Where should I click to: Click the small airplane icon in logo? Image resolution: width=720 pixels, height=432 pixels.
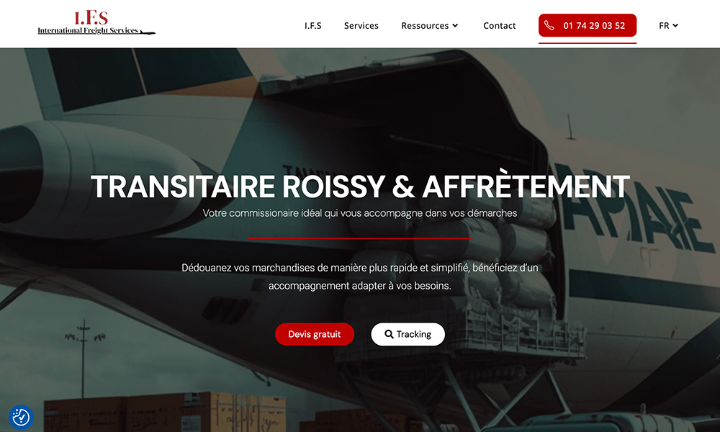click(x=148, y=32)
